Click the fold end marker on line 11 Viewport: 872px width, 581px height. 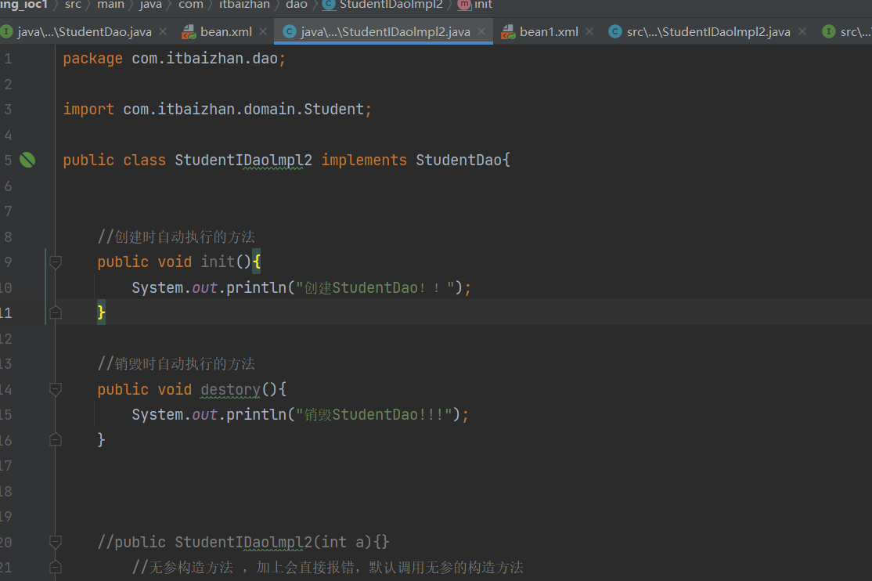[x=55, y=312]
